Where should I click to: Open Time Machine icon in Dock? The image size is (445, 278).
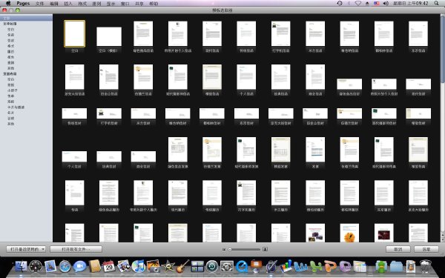[212, 266]
